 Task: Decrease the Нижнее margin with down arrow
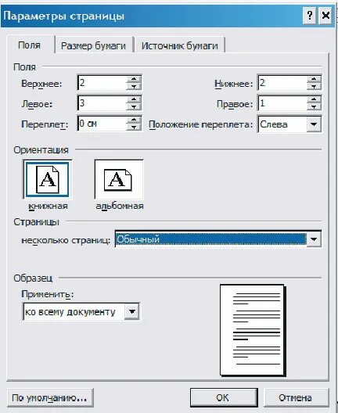tap(314, 87)
